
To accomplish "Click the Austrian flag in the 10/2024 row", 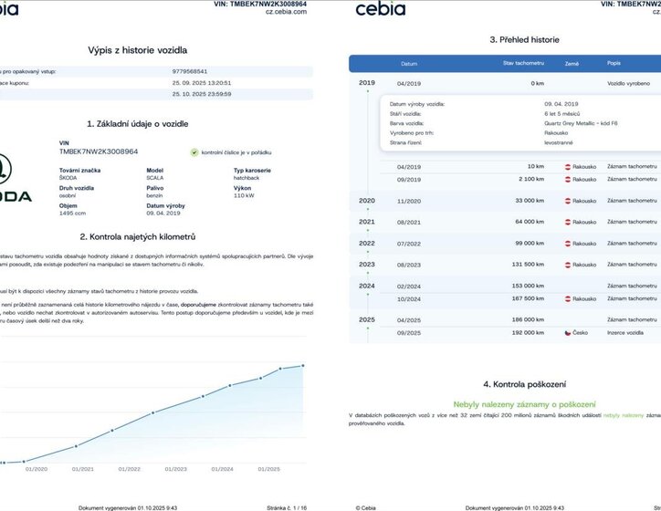I will pos(568,298).
